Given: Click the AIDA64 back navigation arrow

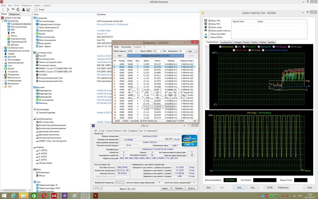Looking at the screenshot, I should (3, 10).
